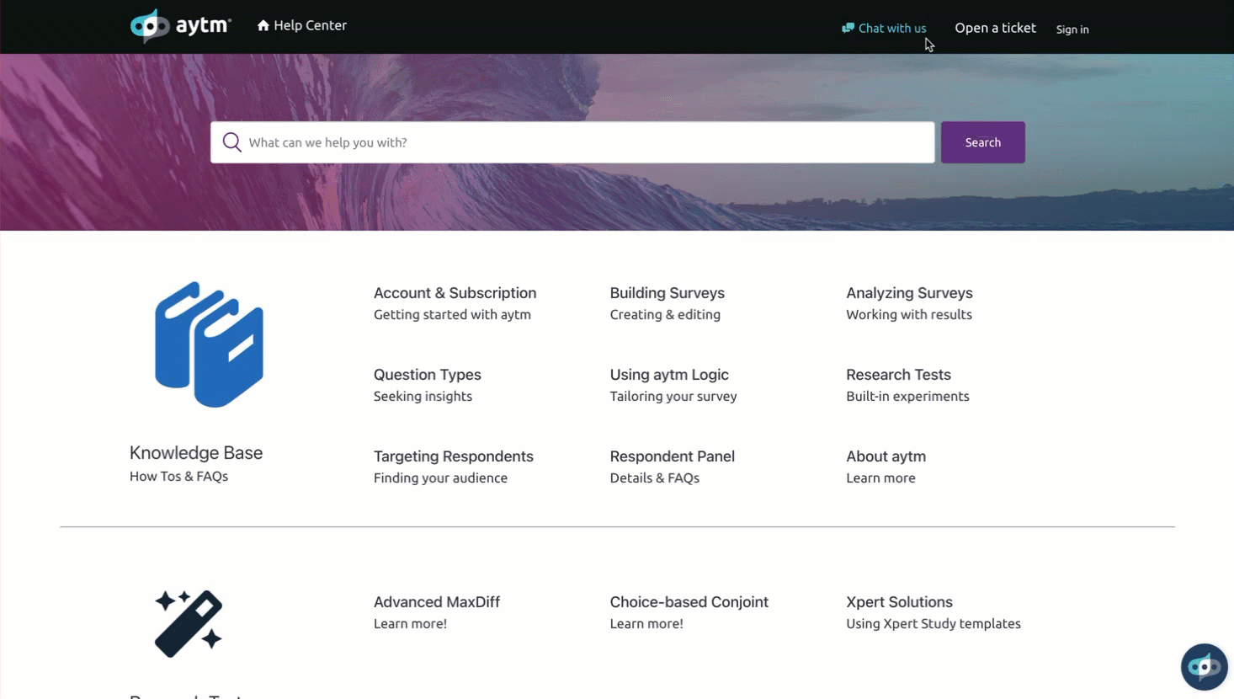This screenshot has height=699, width=1234.
Task: Open Account & Subscription category
Action: [x=455, y=293]
